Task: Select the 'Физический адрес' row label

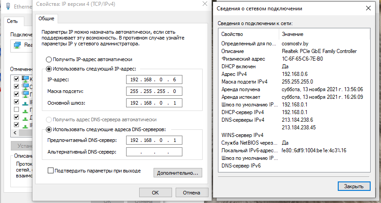Action: click(243, 59)
